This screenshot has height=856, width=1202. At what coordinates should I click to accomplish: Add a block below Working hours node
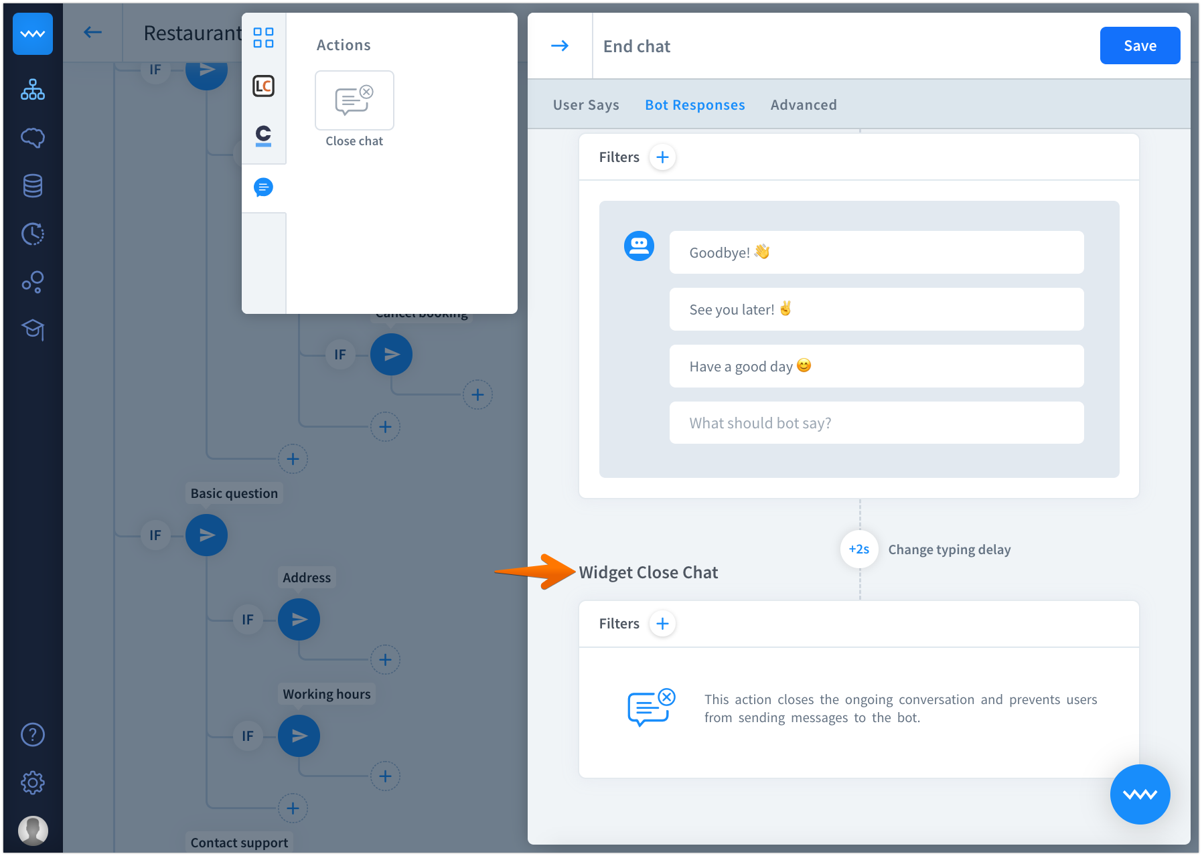pyautogui.click(x=385, y=776)
